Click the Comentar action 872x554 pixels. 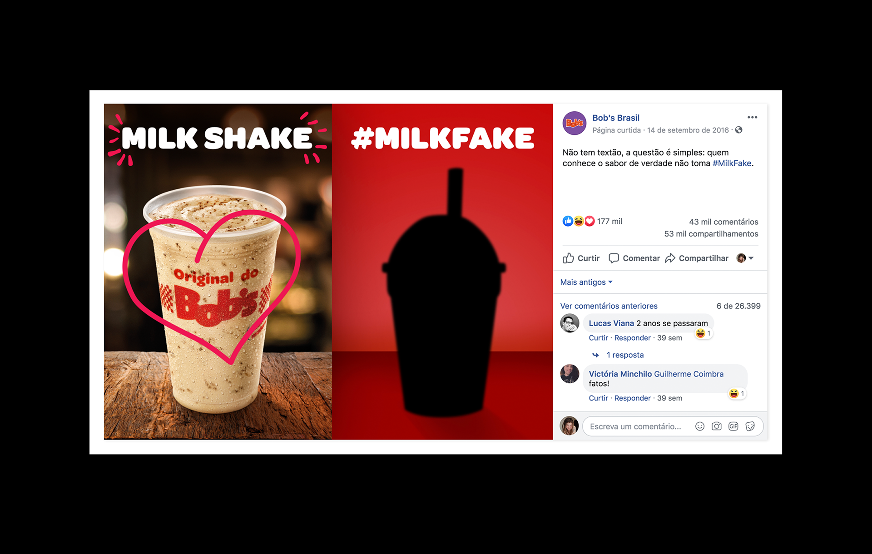[x=634, y=258]
